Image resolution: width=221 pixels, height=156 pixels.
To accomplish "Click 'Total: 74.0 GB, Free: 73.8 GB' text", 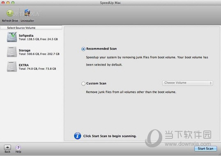I will [x=37, y=69].
